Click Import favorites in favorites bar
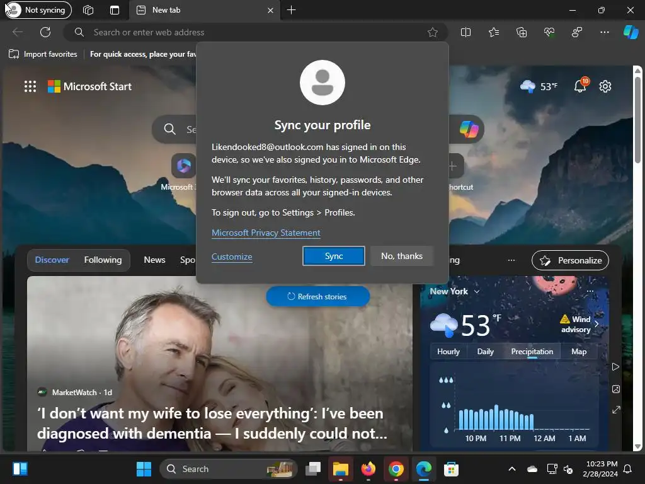 pyautogui.click(x=43, y=54)
